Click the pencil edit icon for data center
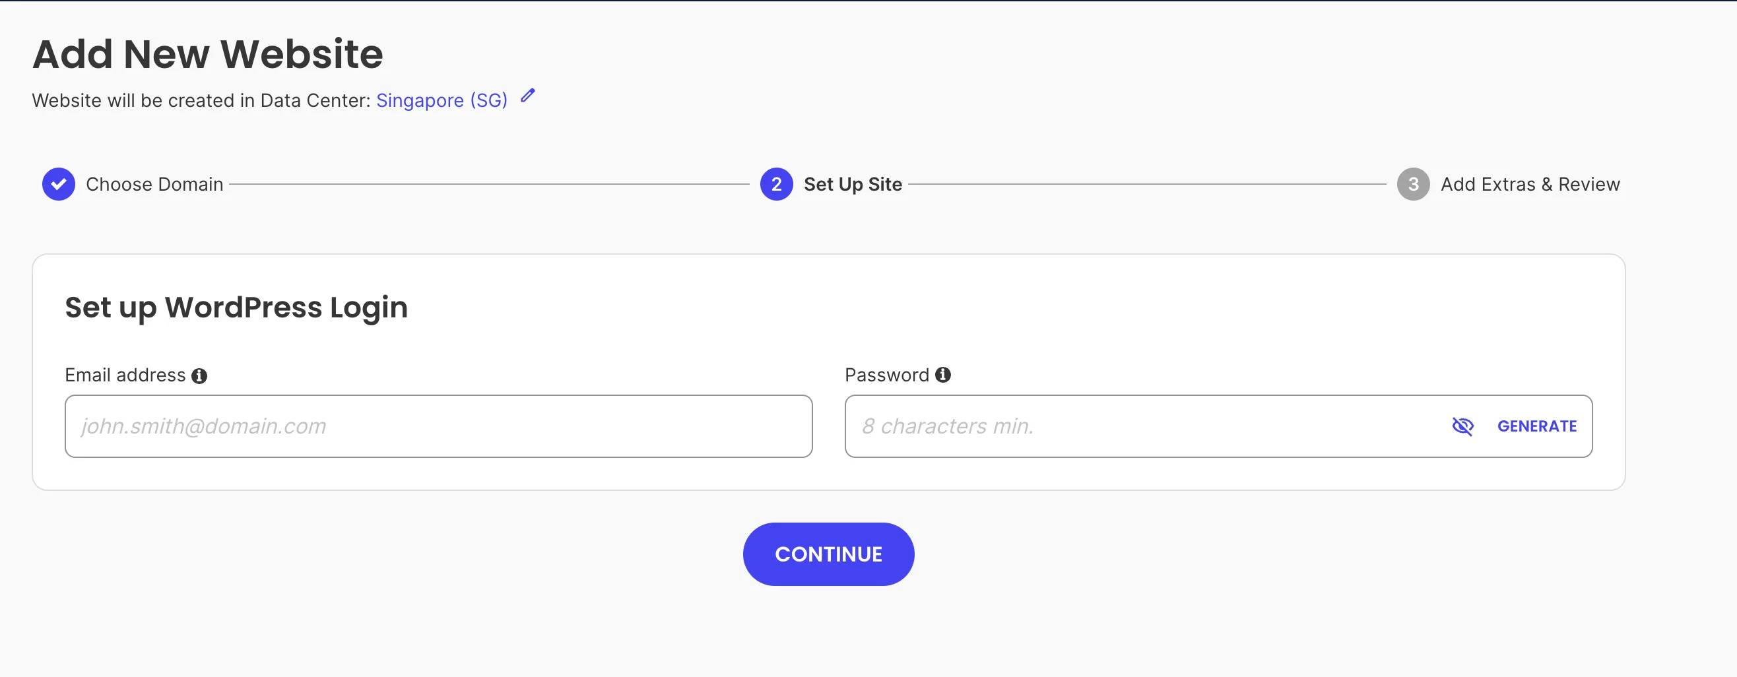The width and height of the screenshot is (1737, 677). tap(528, 96)
